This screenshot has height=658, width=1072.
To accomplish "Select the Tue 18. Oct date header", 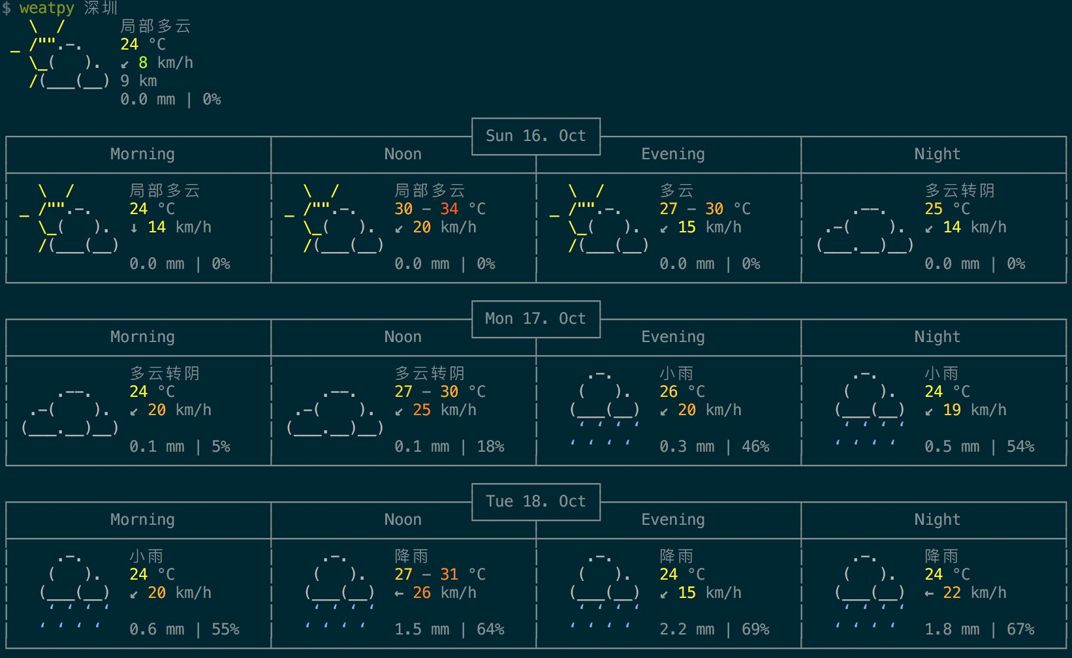I will 536,501.
